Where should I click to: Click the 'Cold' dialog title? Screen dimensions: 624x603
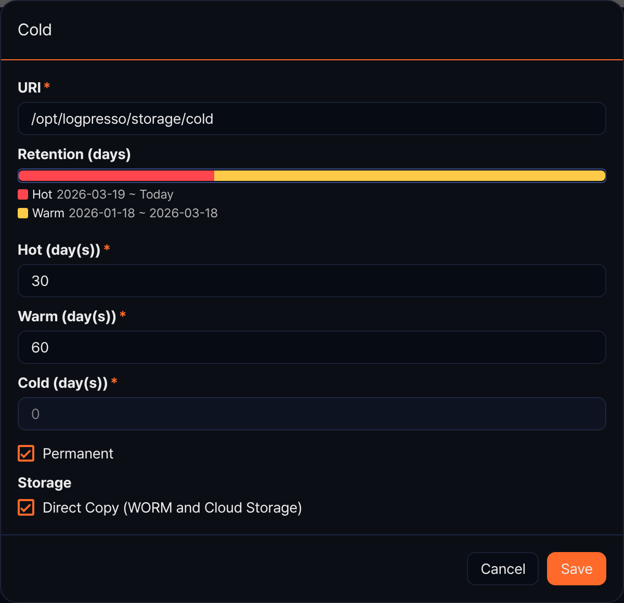click(35, 30)
